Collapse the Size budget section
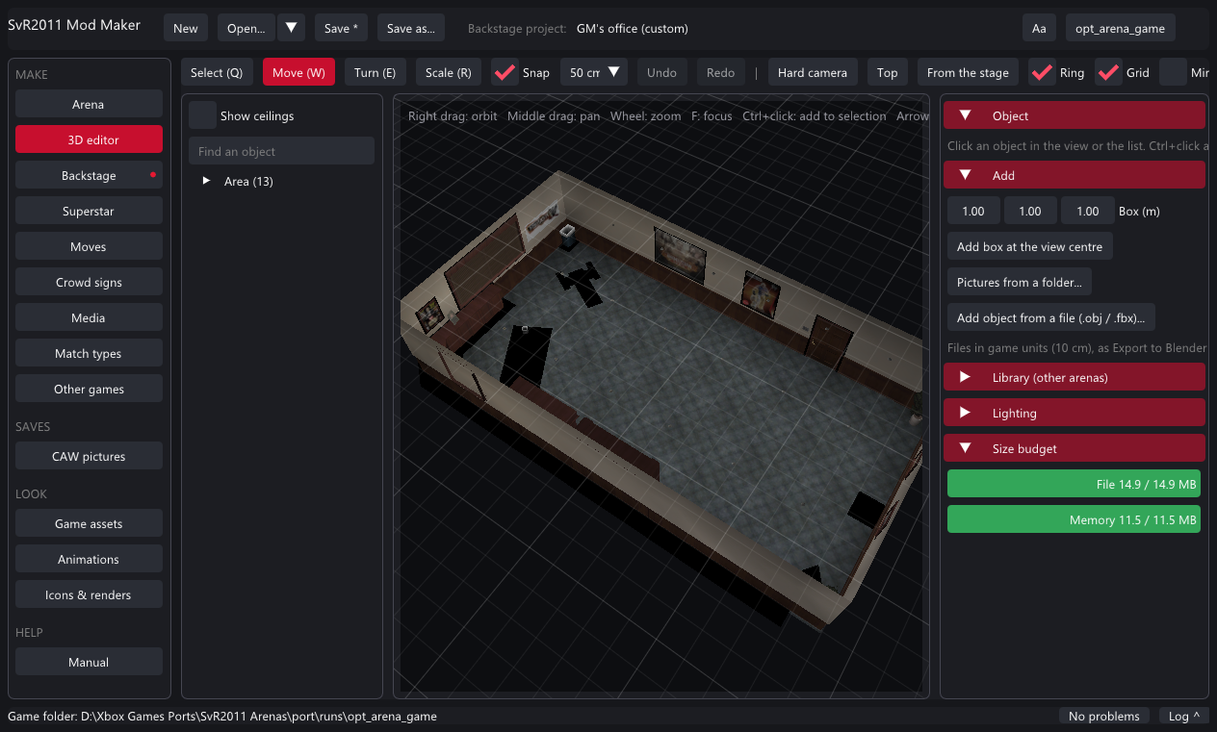This screenshot has width=1217, height=732. tap(1075, 448)
